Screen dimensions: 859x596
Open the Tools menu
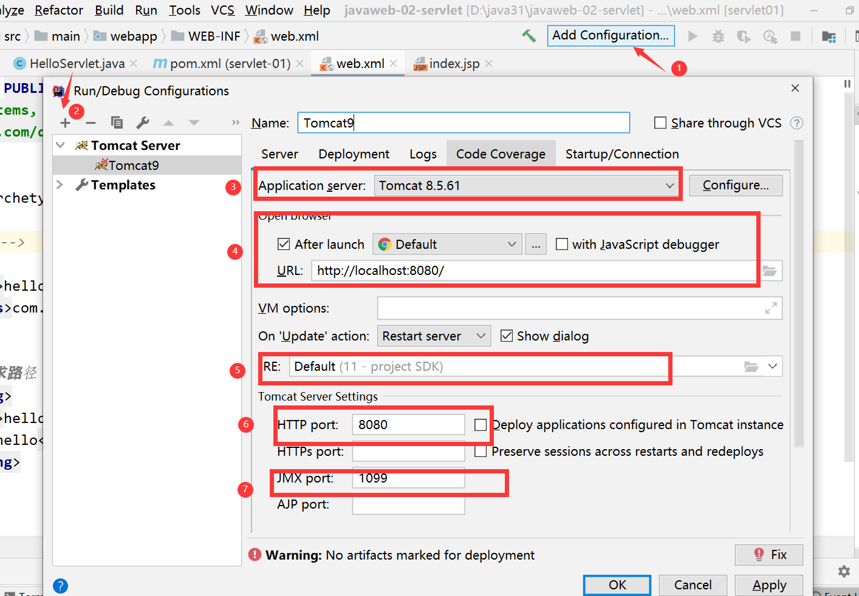coord(185,10)
